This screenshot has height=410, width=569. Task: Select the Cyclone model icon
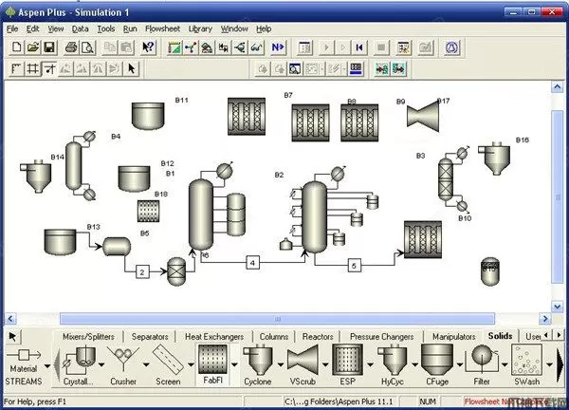257,362
